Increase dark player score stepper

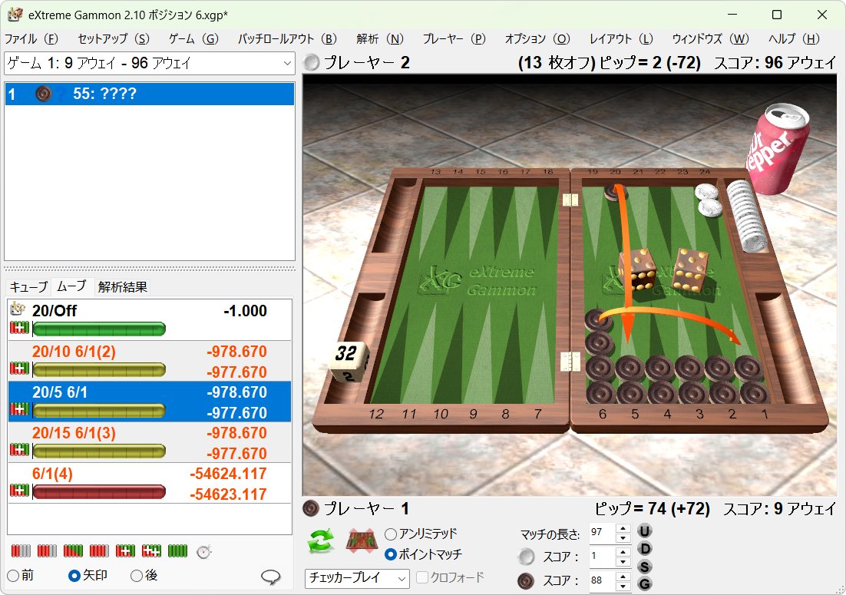point(623,576)
